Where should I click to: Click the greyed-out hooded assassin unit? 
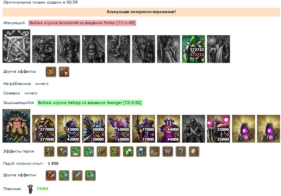point(193,129)
